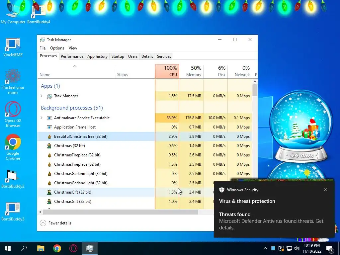The height and width of the screenshot is (255, 340).
Task: Click the Windows Start button
Action: coord(8,248)
